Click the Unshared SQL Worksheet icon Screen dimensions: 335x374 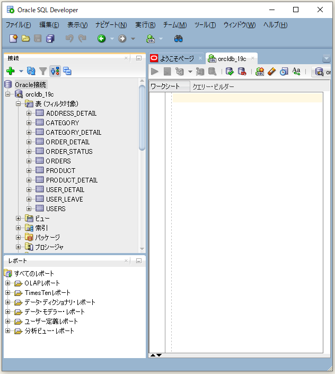pyautogui.click(x=260, y=71)
